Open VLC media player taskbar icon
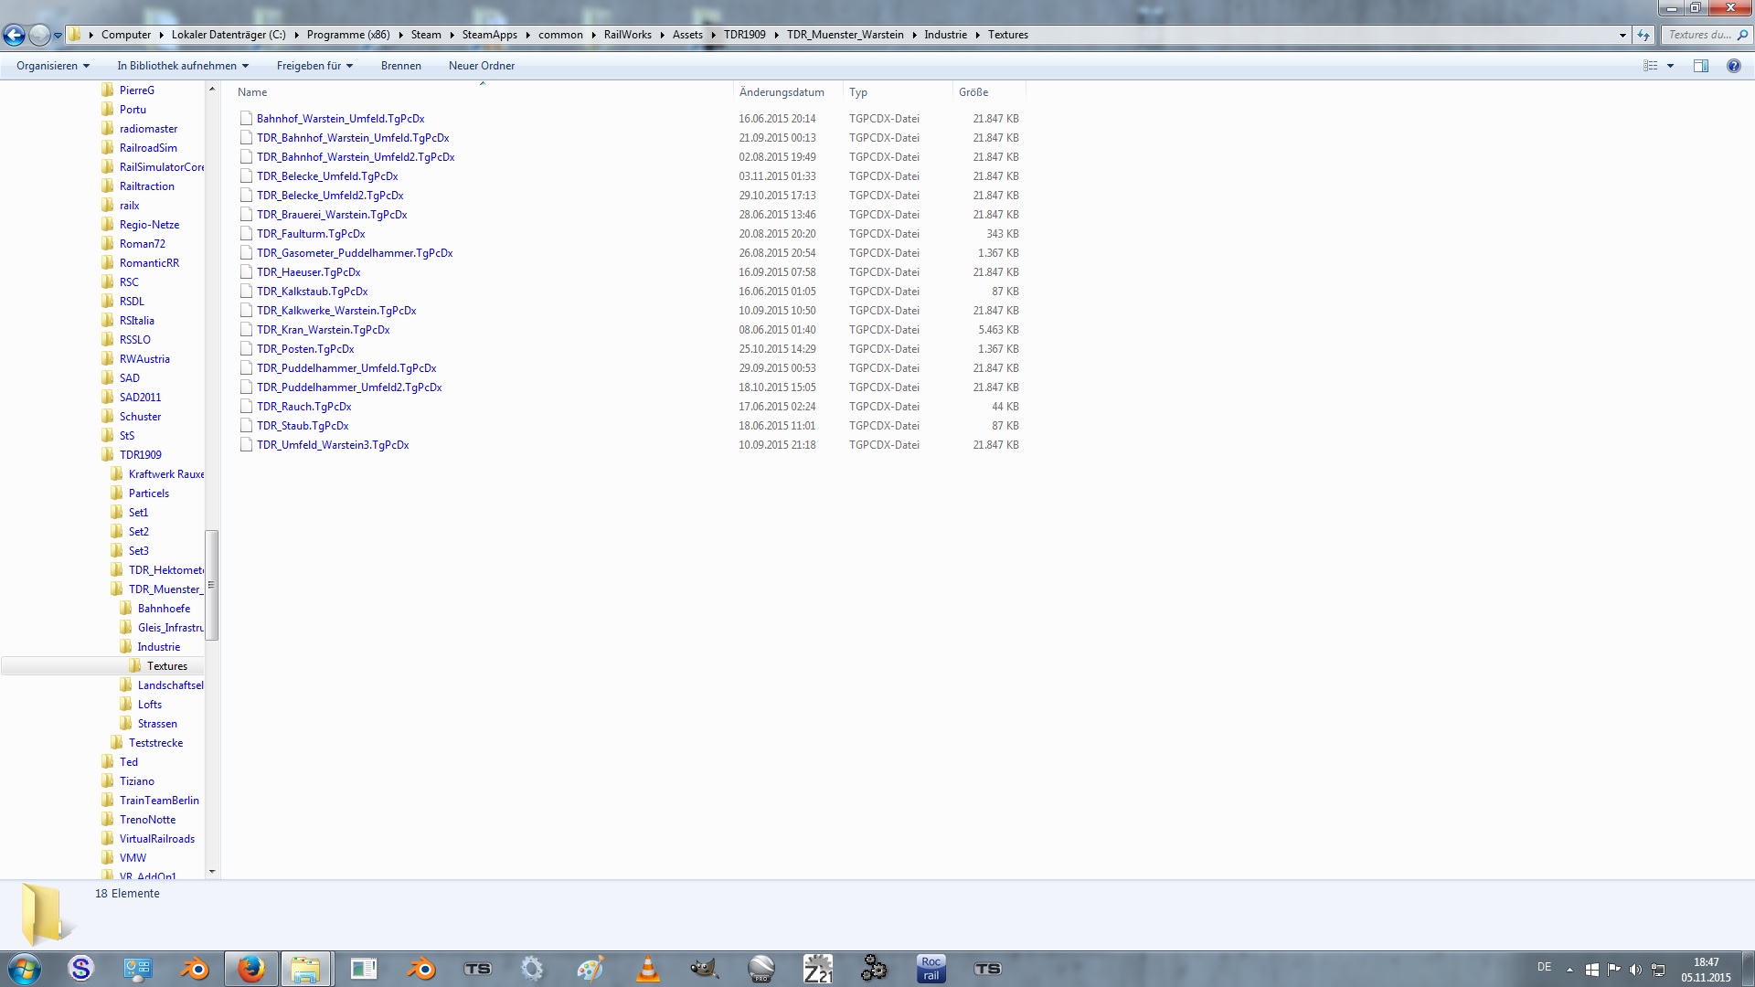 coord(647,969)
